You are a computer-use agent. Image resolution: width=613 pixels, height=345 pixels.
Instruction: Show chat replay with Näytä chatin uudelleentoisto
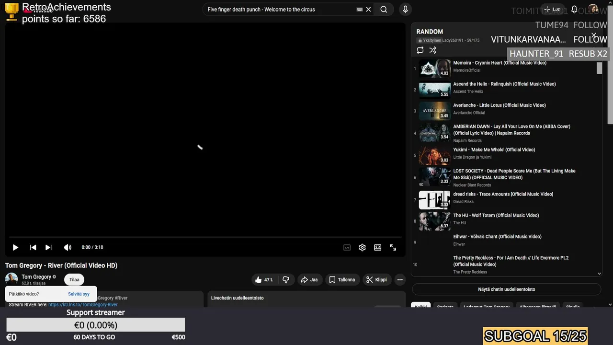click(x=506, y=289)
